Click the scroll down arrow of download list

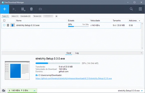142,48
